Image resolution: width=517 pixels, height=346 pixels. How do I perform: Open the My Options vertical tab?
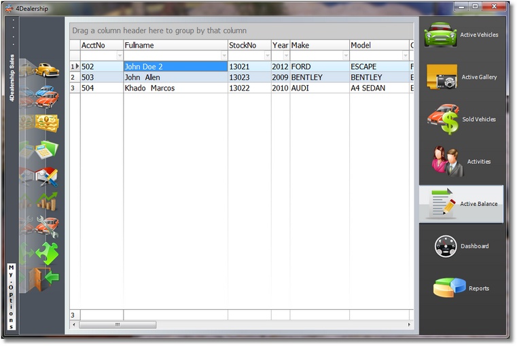click(11, 296)
